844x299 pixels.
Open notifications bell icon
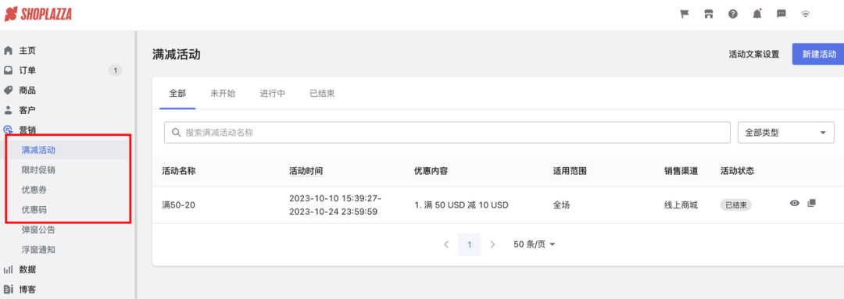pos(757,14)
